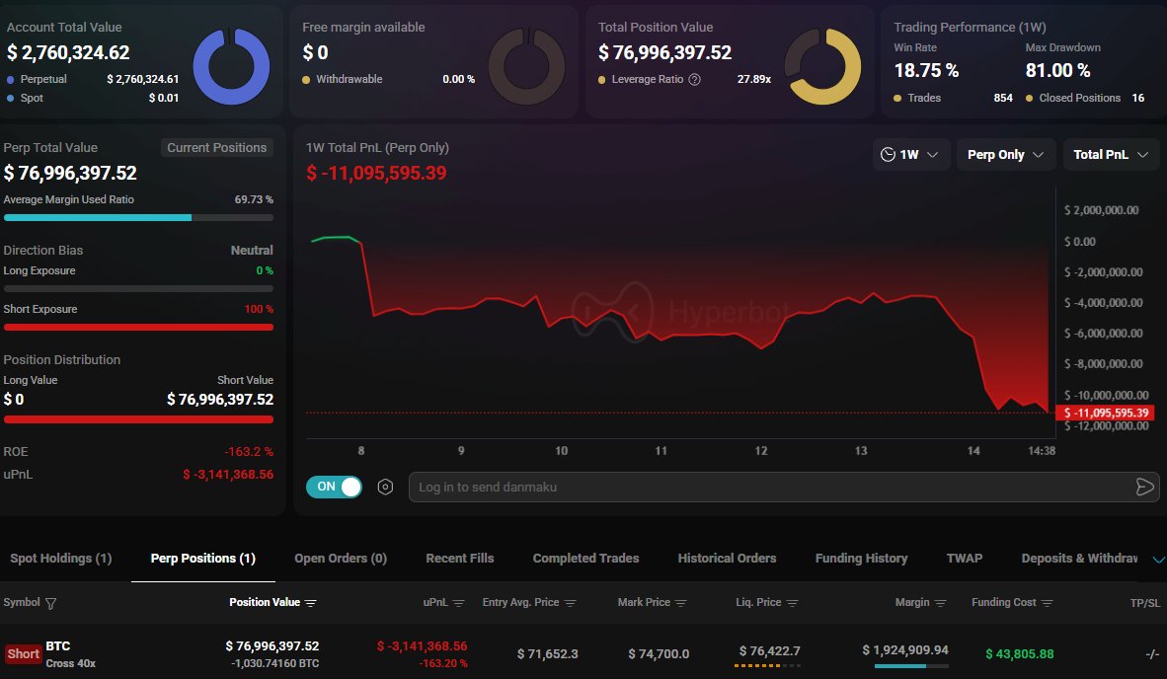Click the Average Margin Used Ratio bar

(x=138, y=218)
